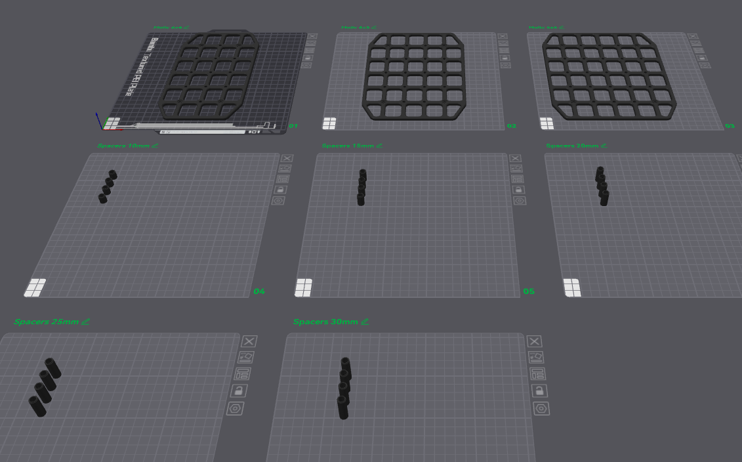
Task: Auto-orient objects on Spacers 30mm plate
Action: click(x=536, y=358)
